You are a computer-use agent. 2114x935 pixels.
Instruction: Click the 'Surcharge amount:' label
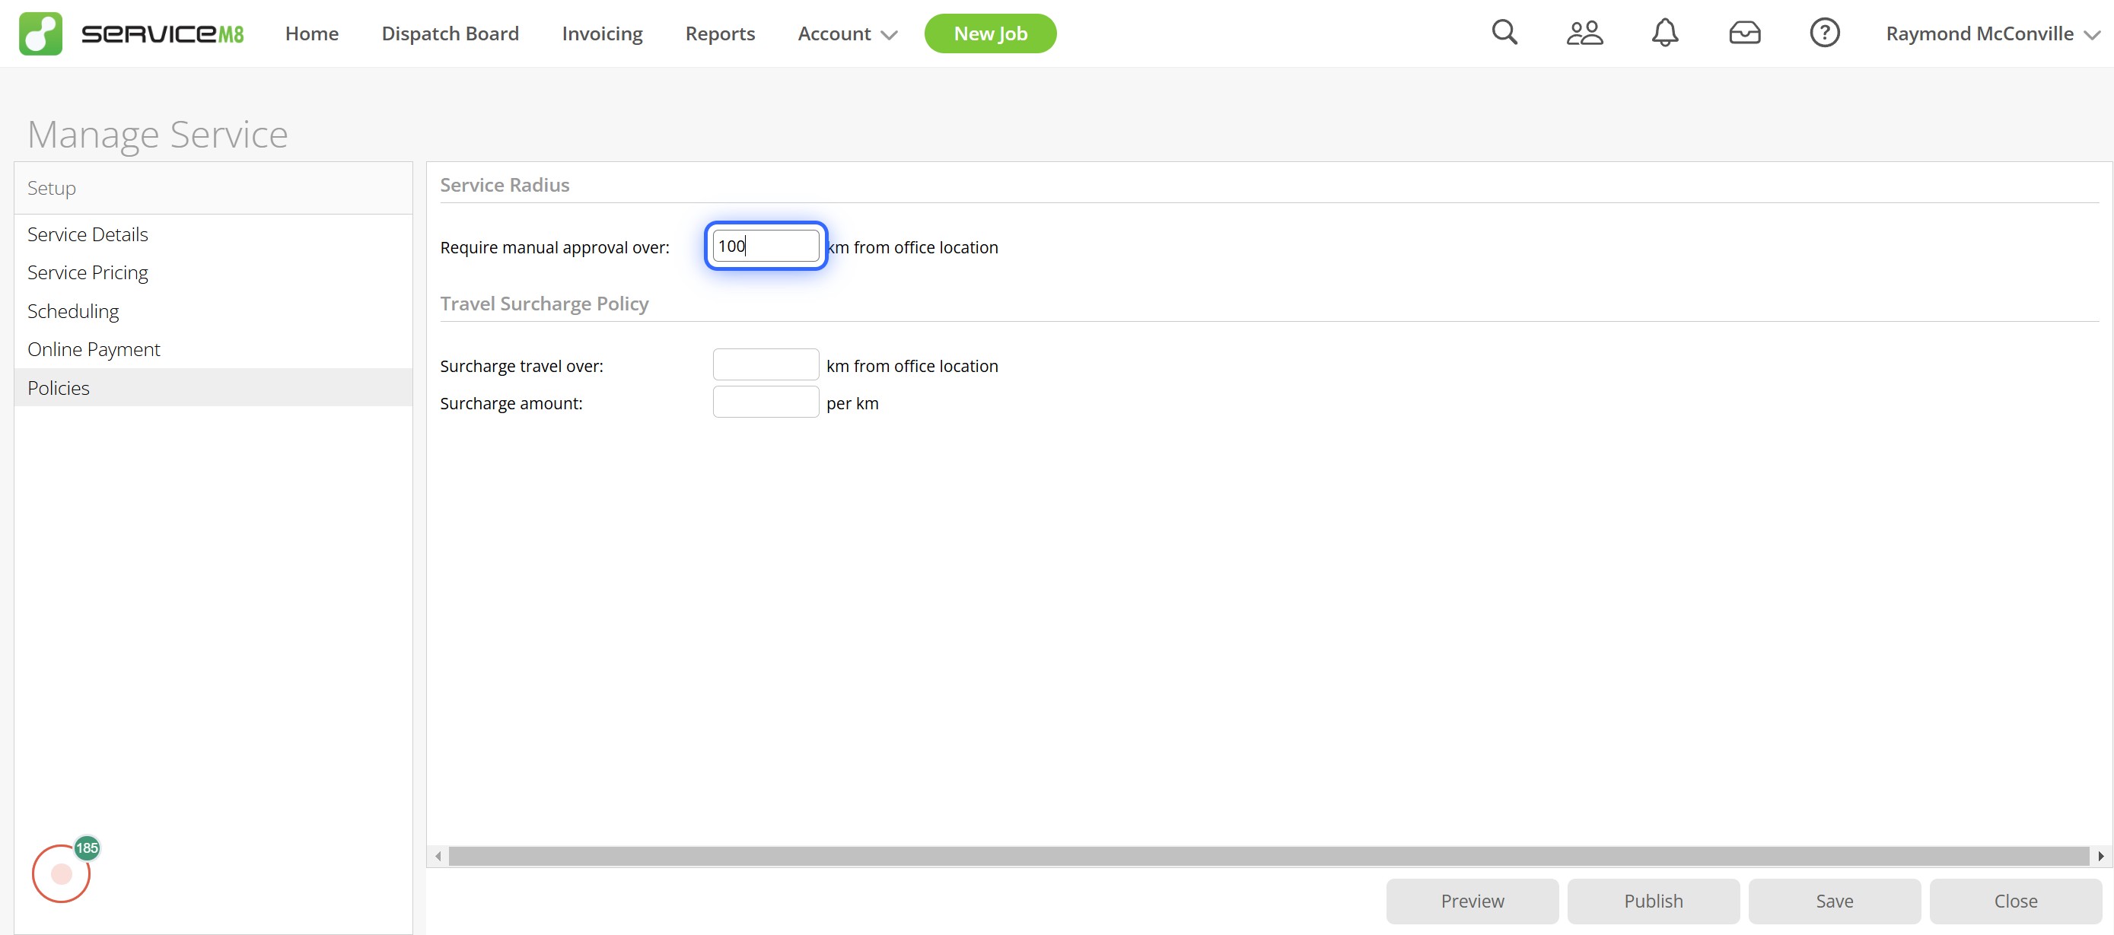511,403
